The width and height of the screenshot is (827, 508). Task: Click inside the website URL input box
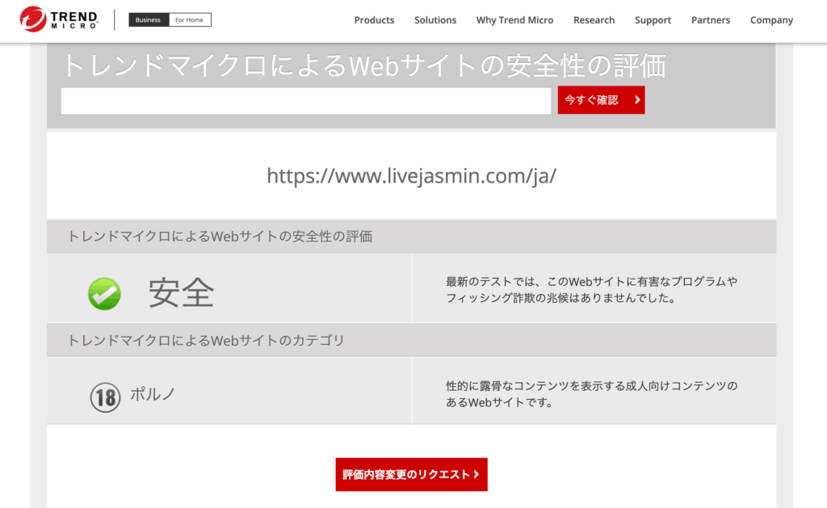pos(305,99)
